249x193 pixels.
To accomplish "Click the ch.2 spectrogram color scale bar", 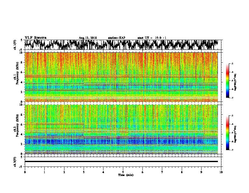I will pos(227,133).
